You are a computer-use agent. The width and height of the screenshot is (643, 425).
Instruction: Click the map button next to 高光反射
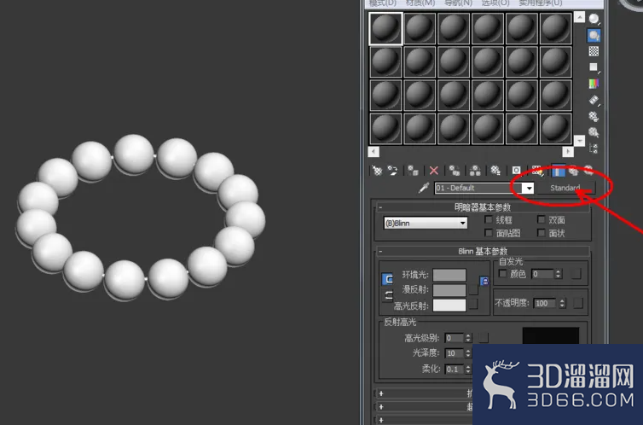click(473, 304)
